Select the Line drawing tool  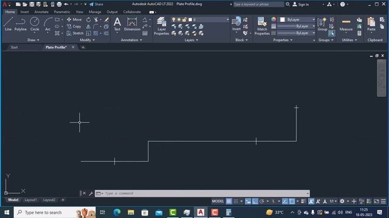point(8,24)
